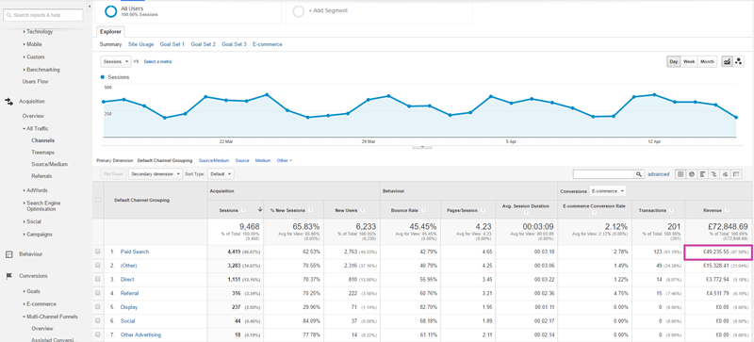Open the Secondary dimension dropdown
Screen dimensions: 754x342
[x=156, y=174]
